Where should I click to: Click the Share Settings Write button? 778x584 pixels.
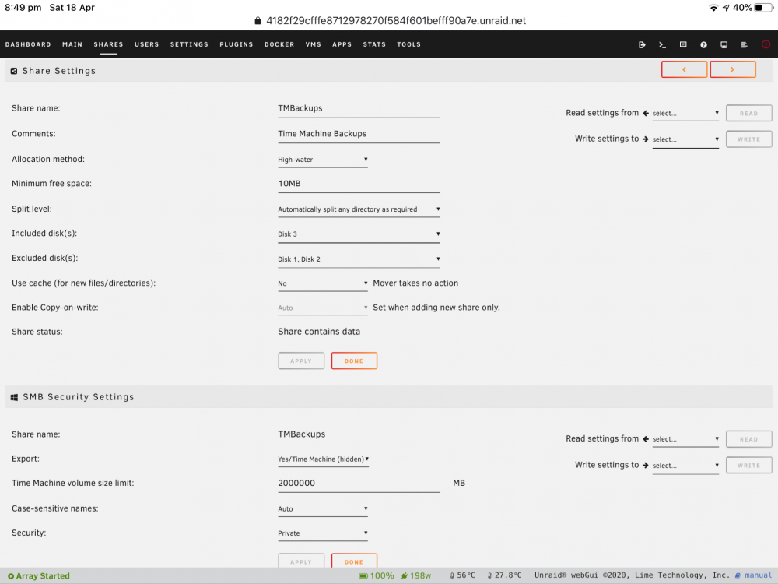(748, 139)
